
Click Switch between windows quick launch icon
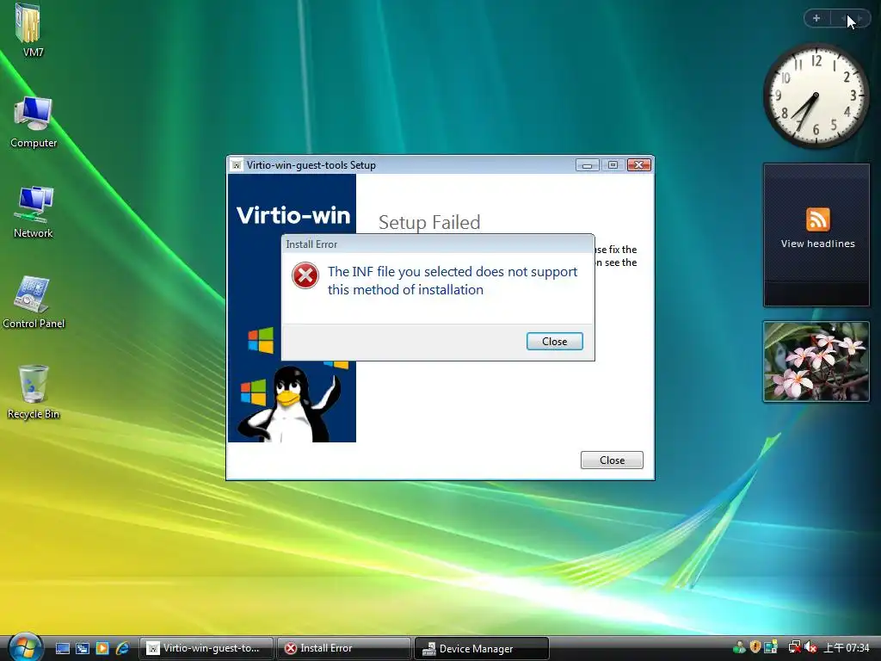82,648
